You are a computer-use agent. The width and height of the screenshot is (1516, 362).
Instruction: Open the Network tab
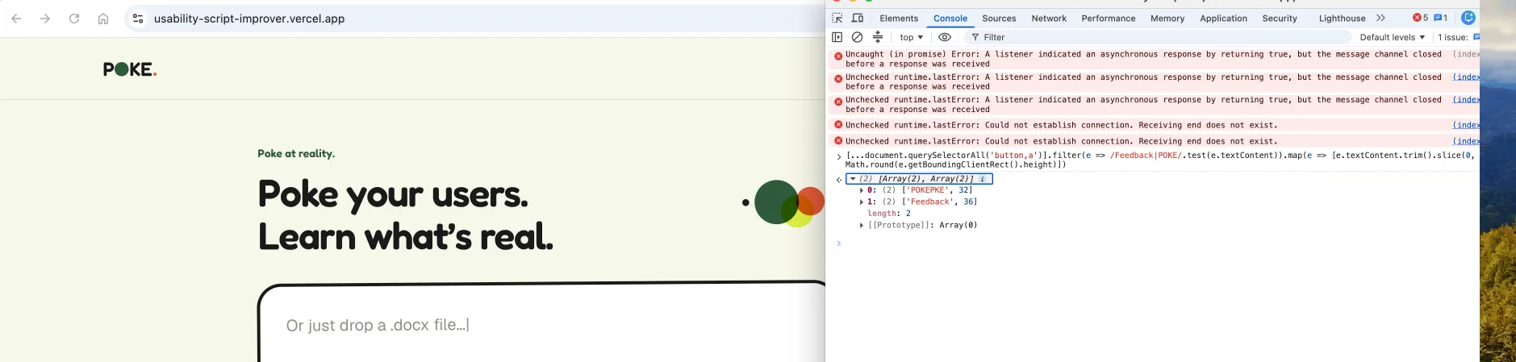pos(1049,18)
